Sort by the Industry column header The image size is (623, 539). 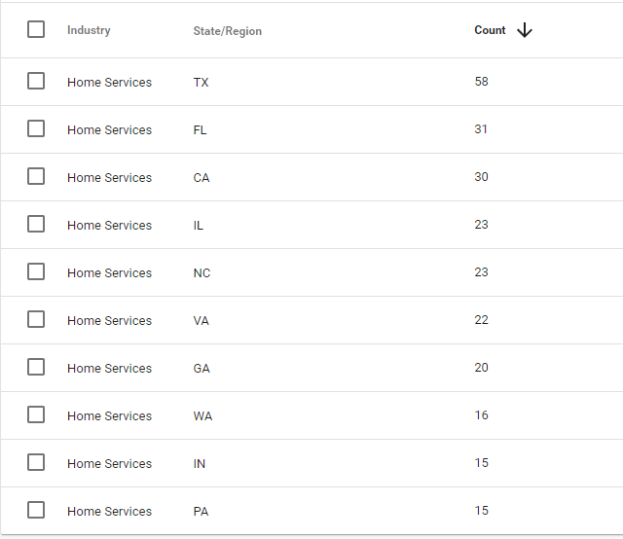89,30
